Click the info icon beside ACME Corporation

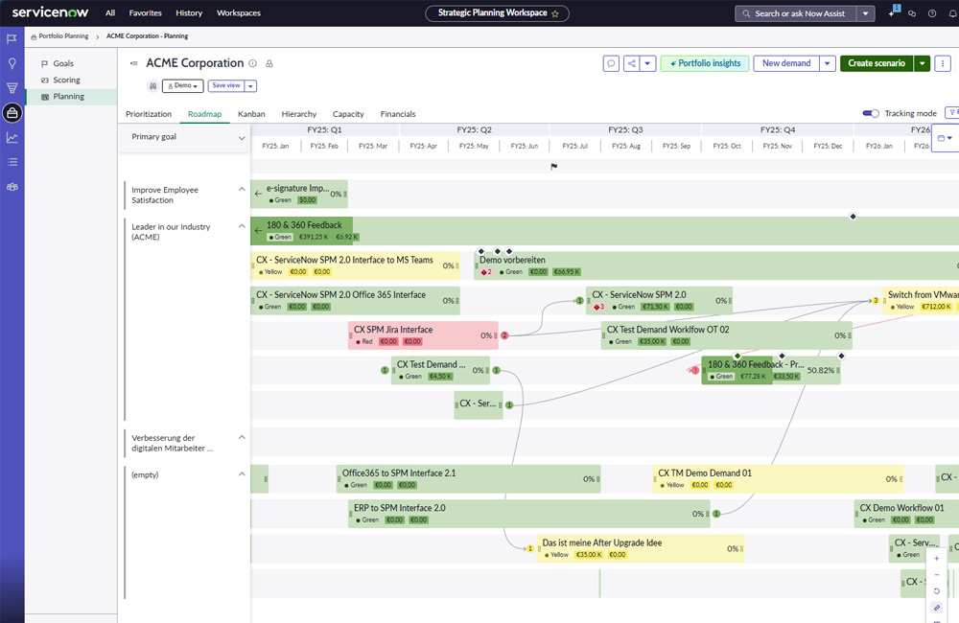point(252,63)
